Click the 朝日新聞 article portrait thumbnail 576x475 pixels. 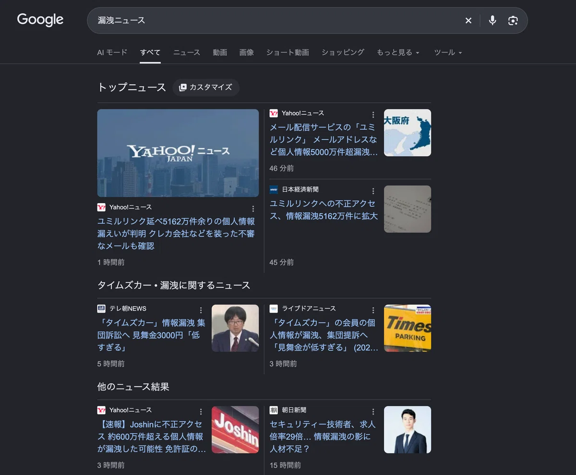pos(408,430)
